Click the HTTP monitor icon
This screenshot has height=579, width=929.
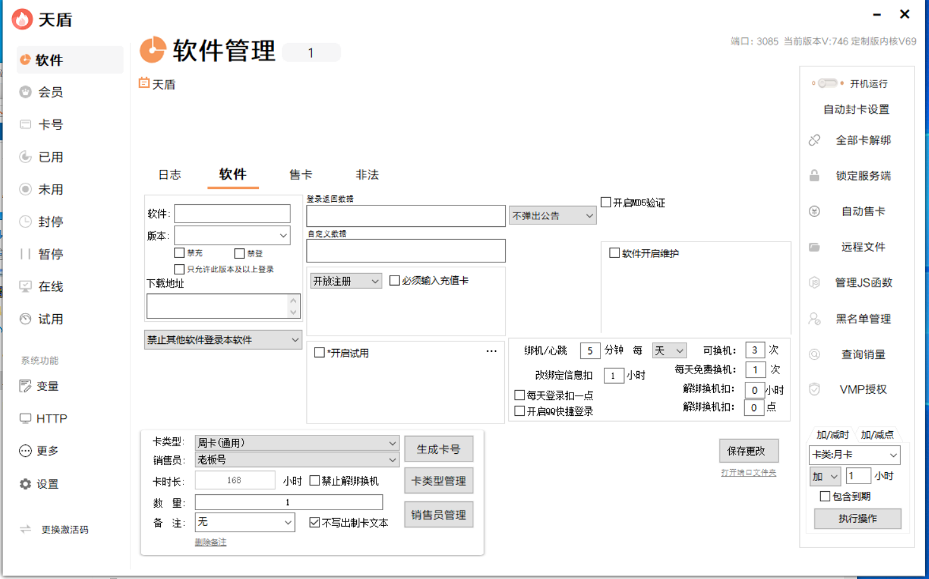pyautogui.click(x=25, y=418)
